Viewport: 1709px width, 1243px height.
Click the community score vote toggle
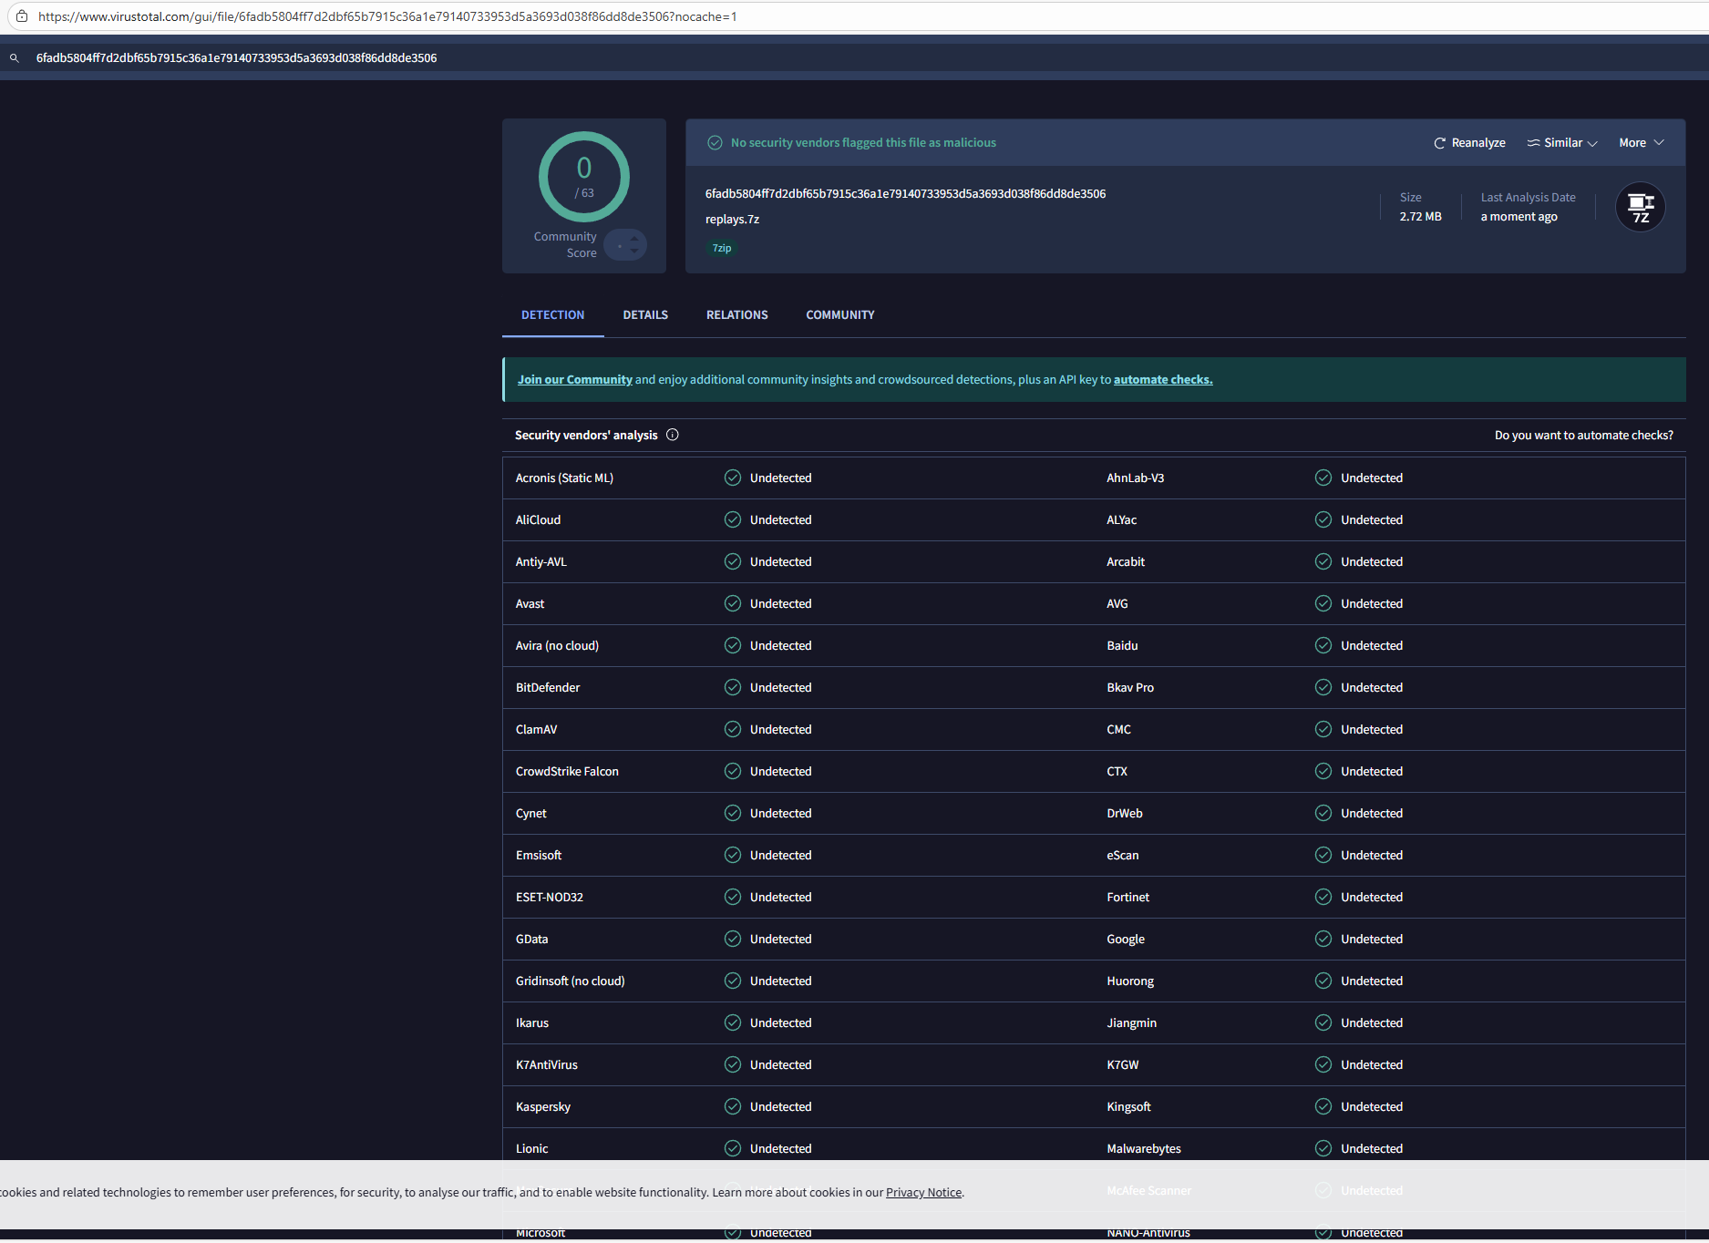[x=625, y=244]
